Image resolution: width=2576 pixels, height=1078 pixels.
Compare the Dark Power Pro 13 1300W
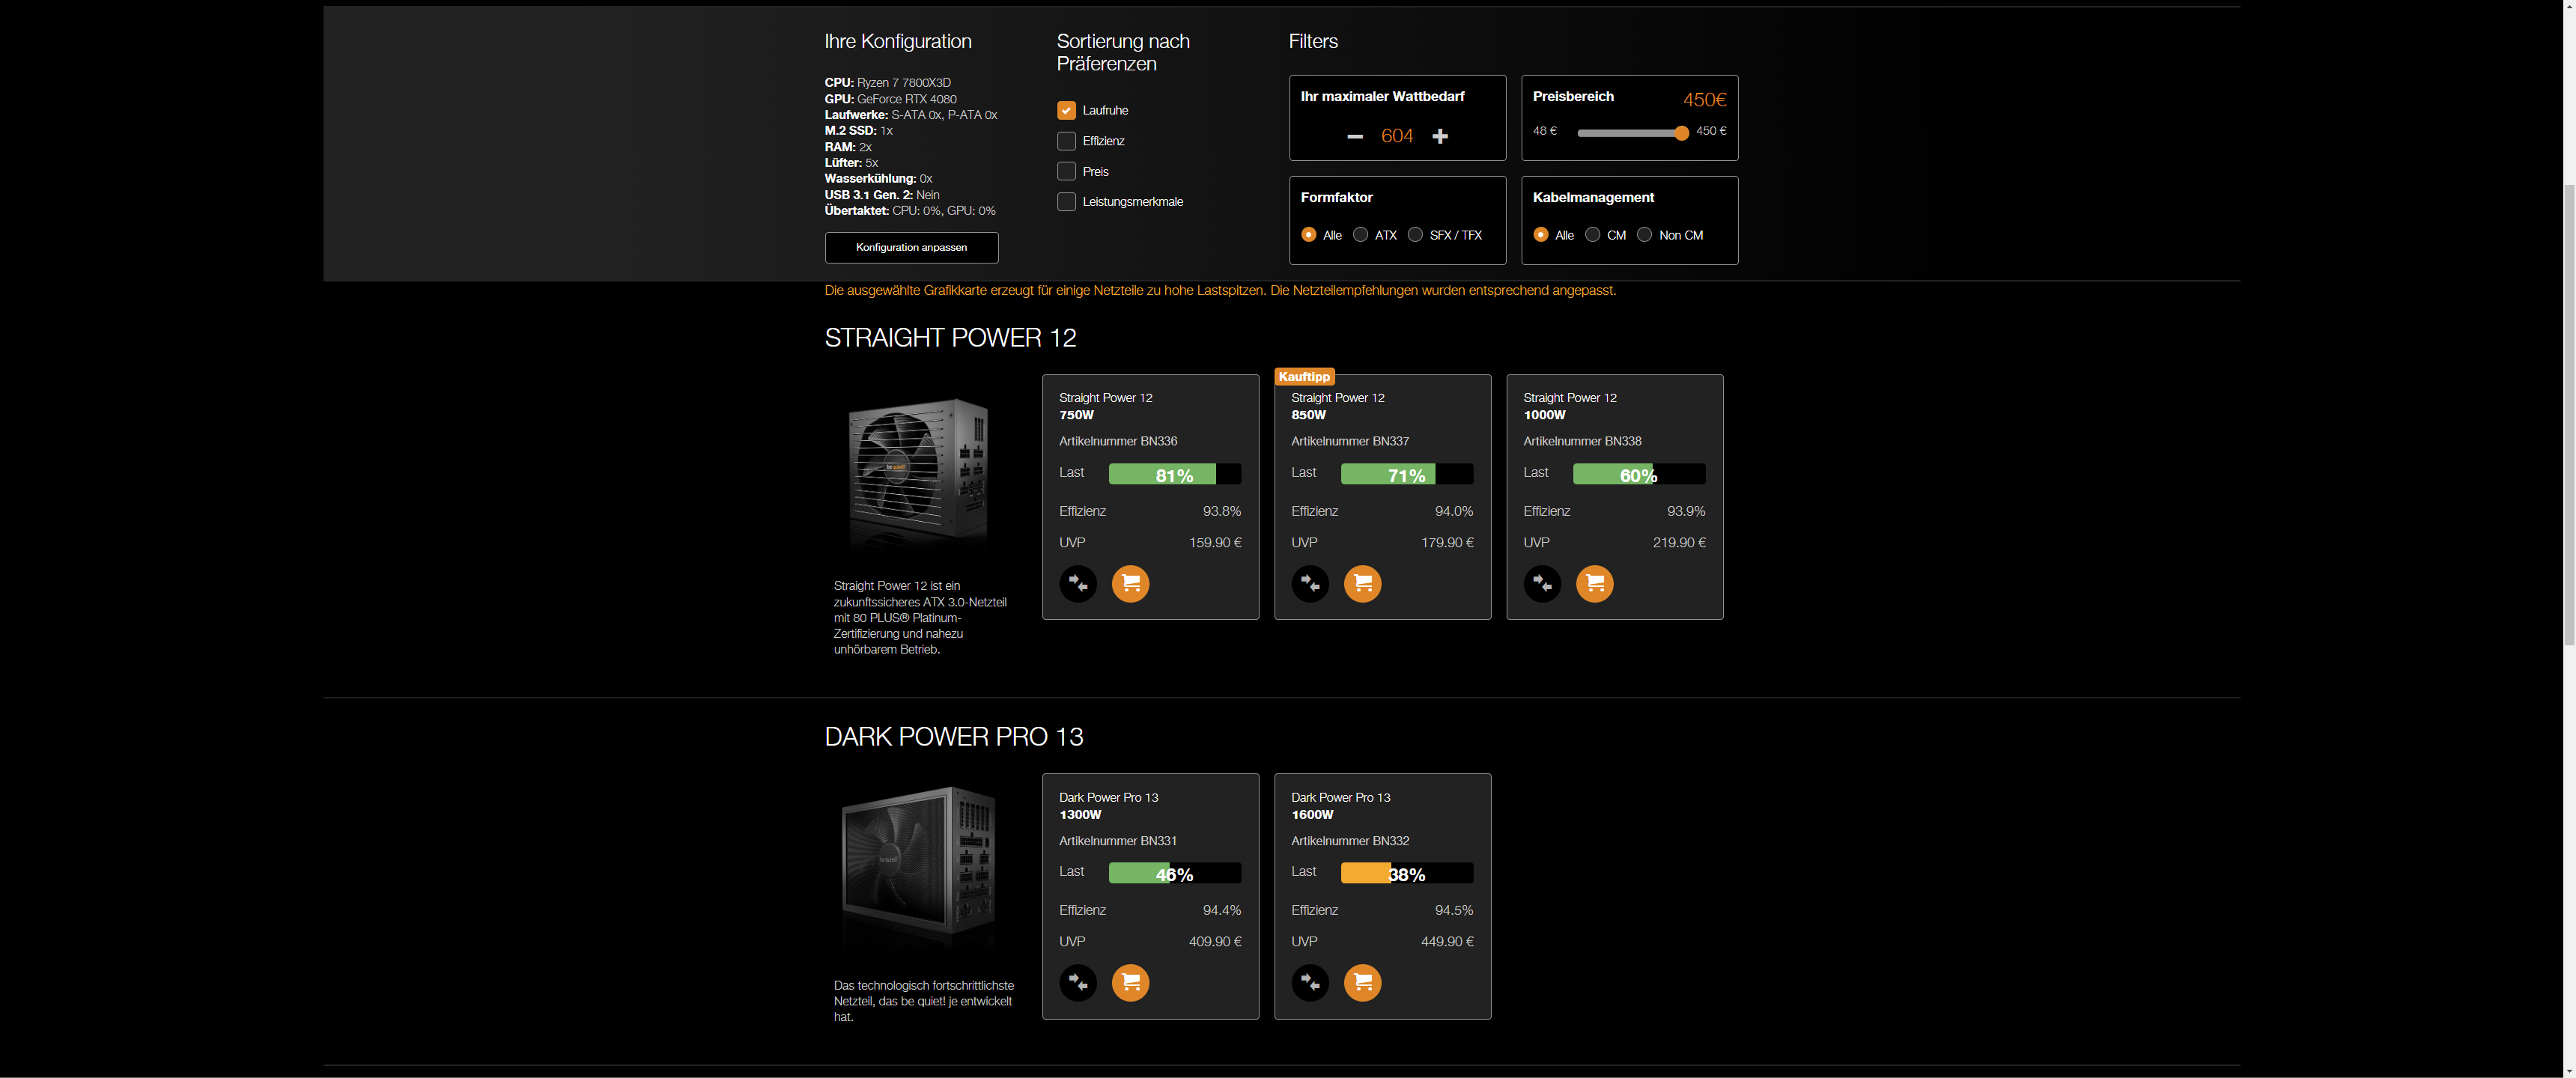(1077, 982)
